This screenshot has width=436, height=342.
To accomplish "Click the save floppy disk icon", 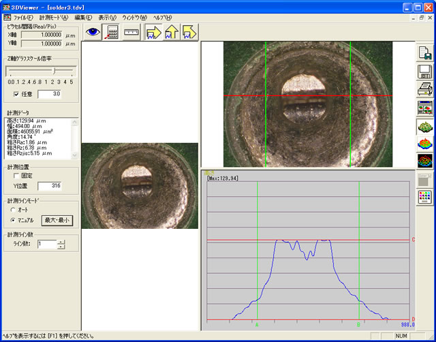I will pyautogui.click(x=424, y=72).
